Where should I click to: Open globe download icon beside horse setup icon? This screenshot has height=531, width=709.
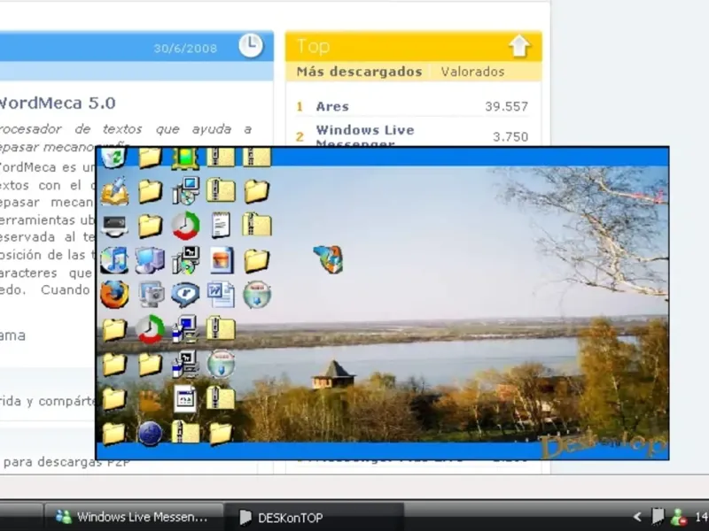coord(221,364)
